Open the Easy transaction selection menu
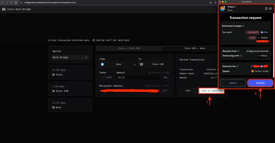 pyautogui.click(x=68, y=40)
